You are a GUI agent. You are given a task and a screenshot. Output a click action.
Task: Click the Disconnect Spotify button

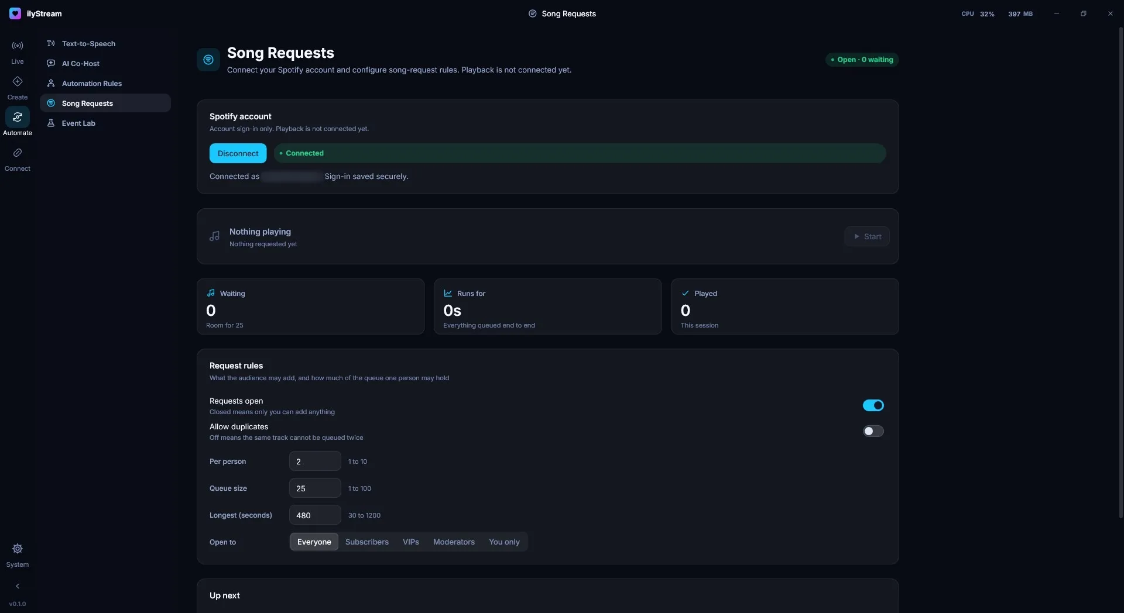(238, 153)
